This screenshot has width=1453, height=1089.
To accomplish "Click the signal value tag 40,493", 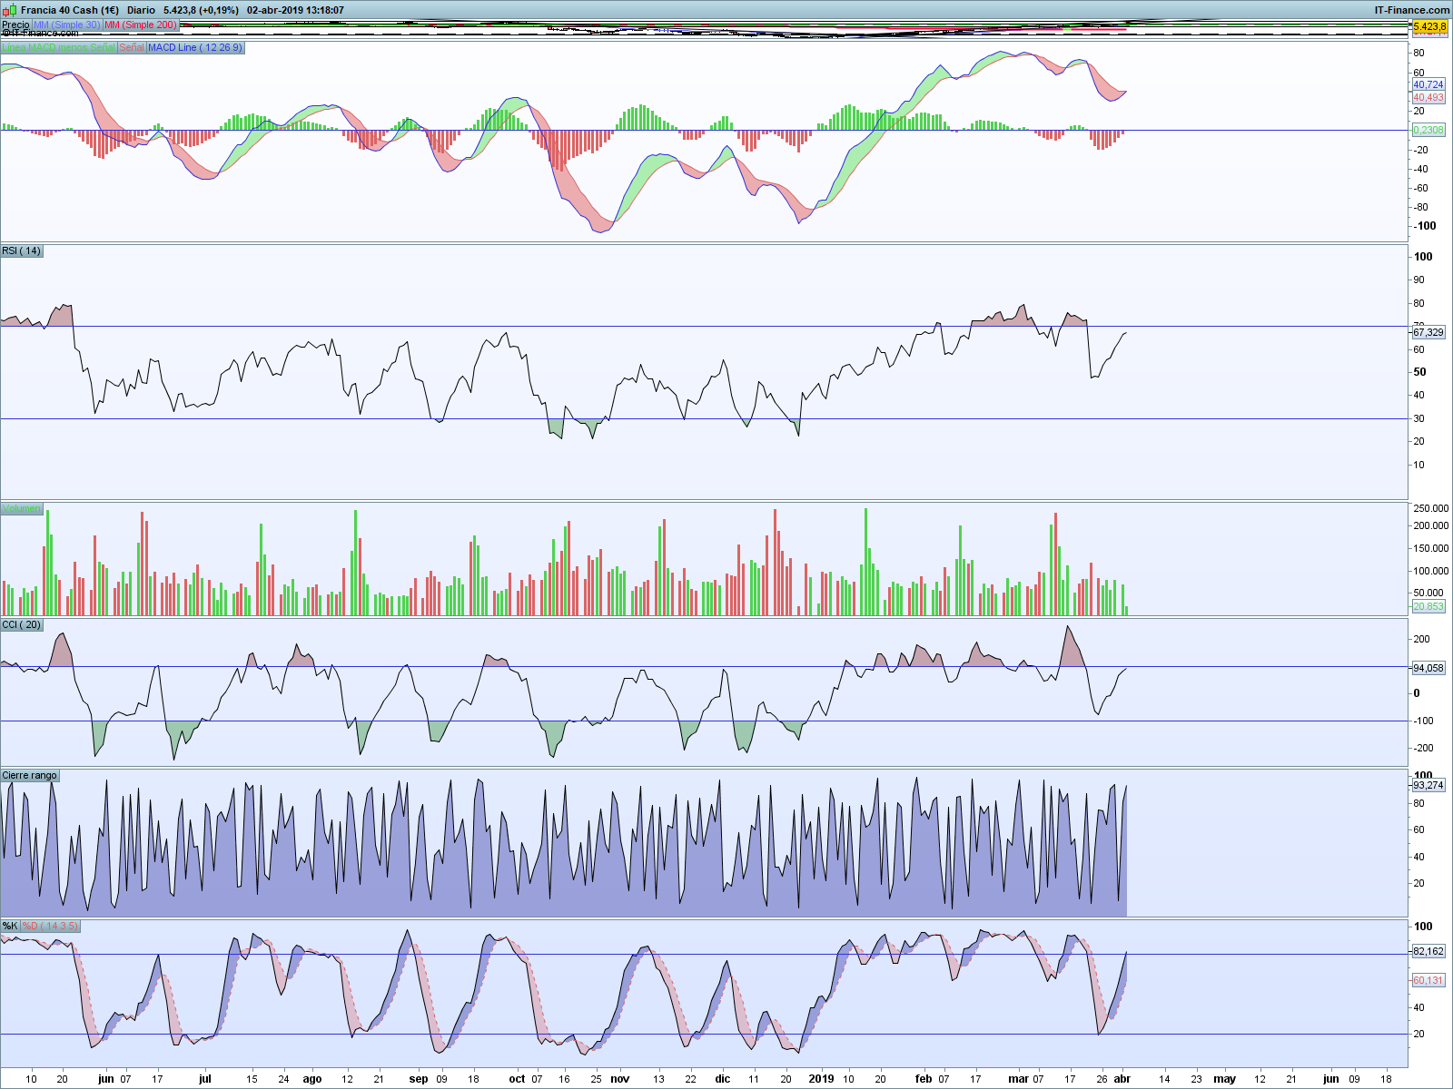I will coord(1428,97).
